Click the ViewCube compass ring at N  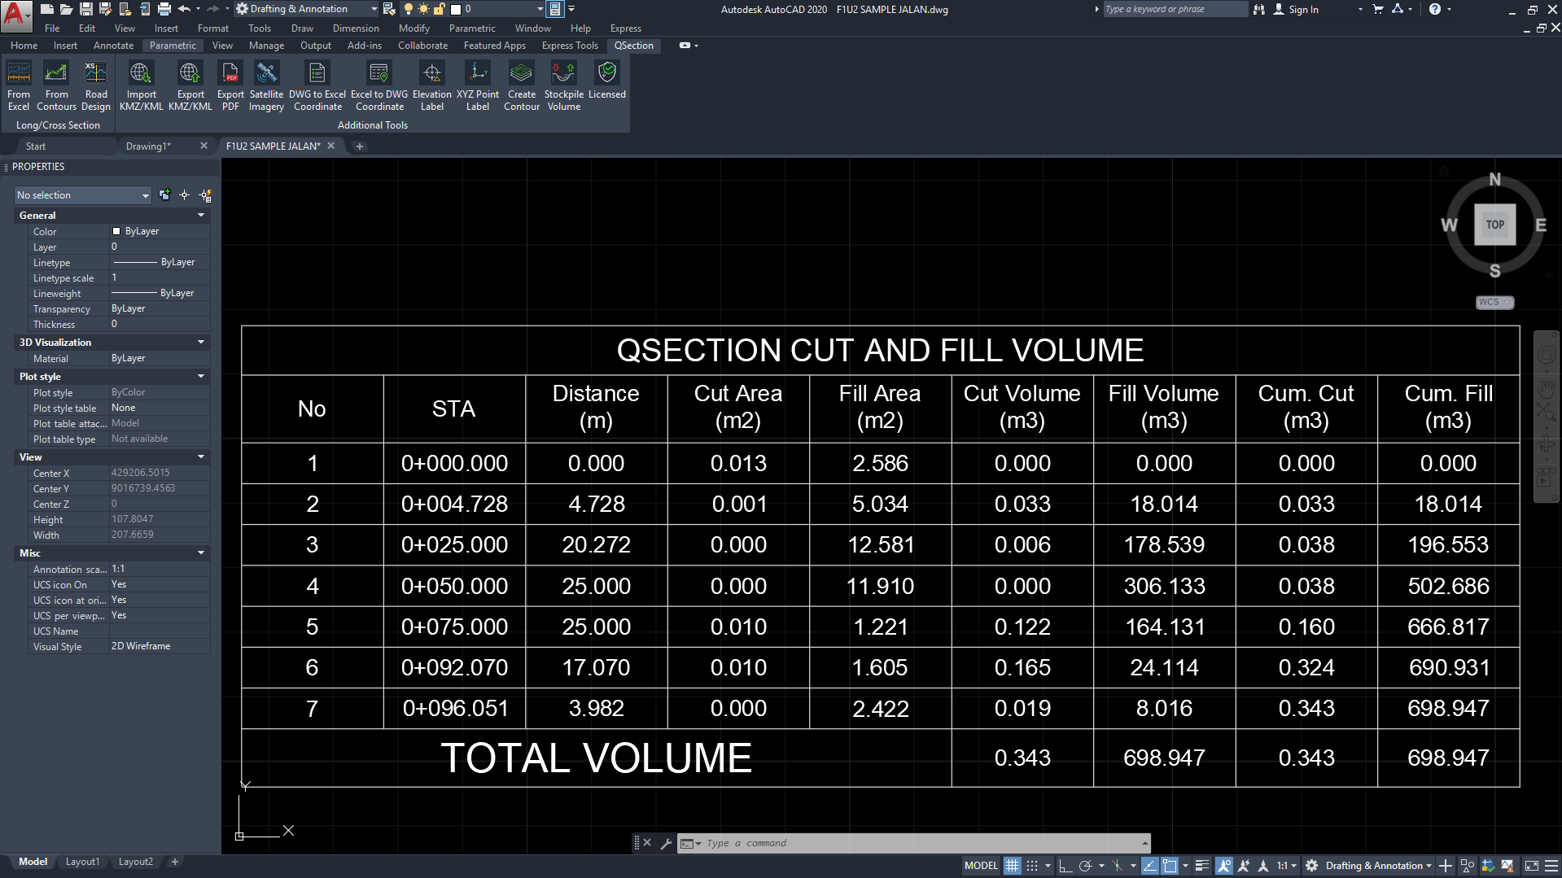click(x=1494, y=179)
